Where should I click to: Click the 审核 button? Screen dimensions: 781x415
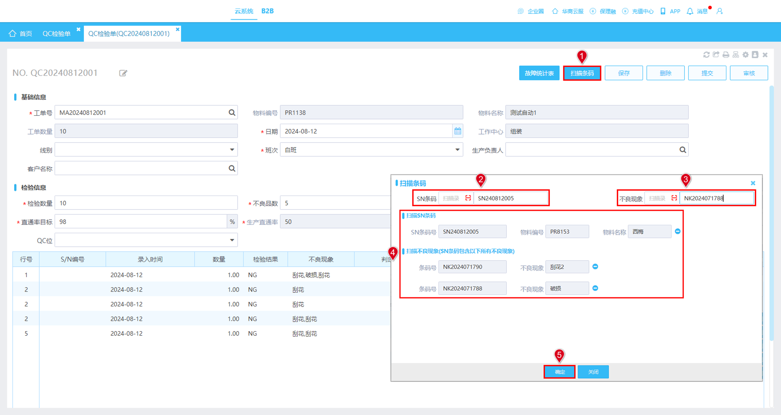point(749,73)
